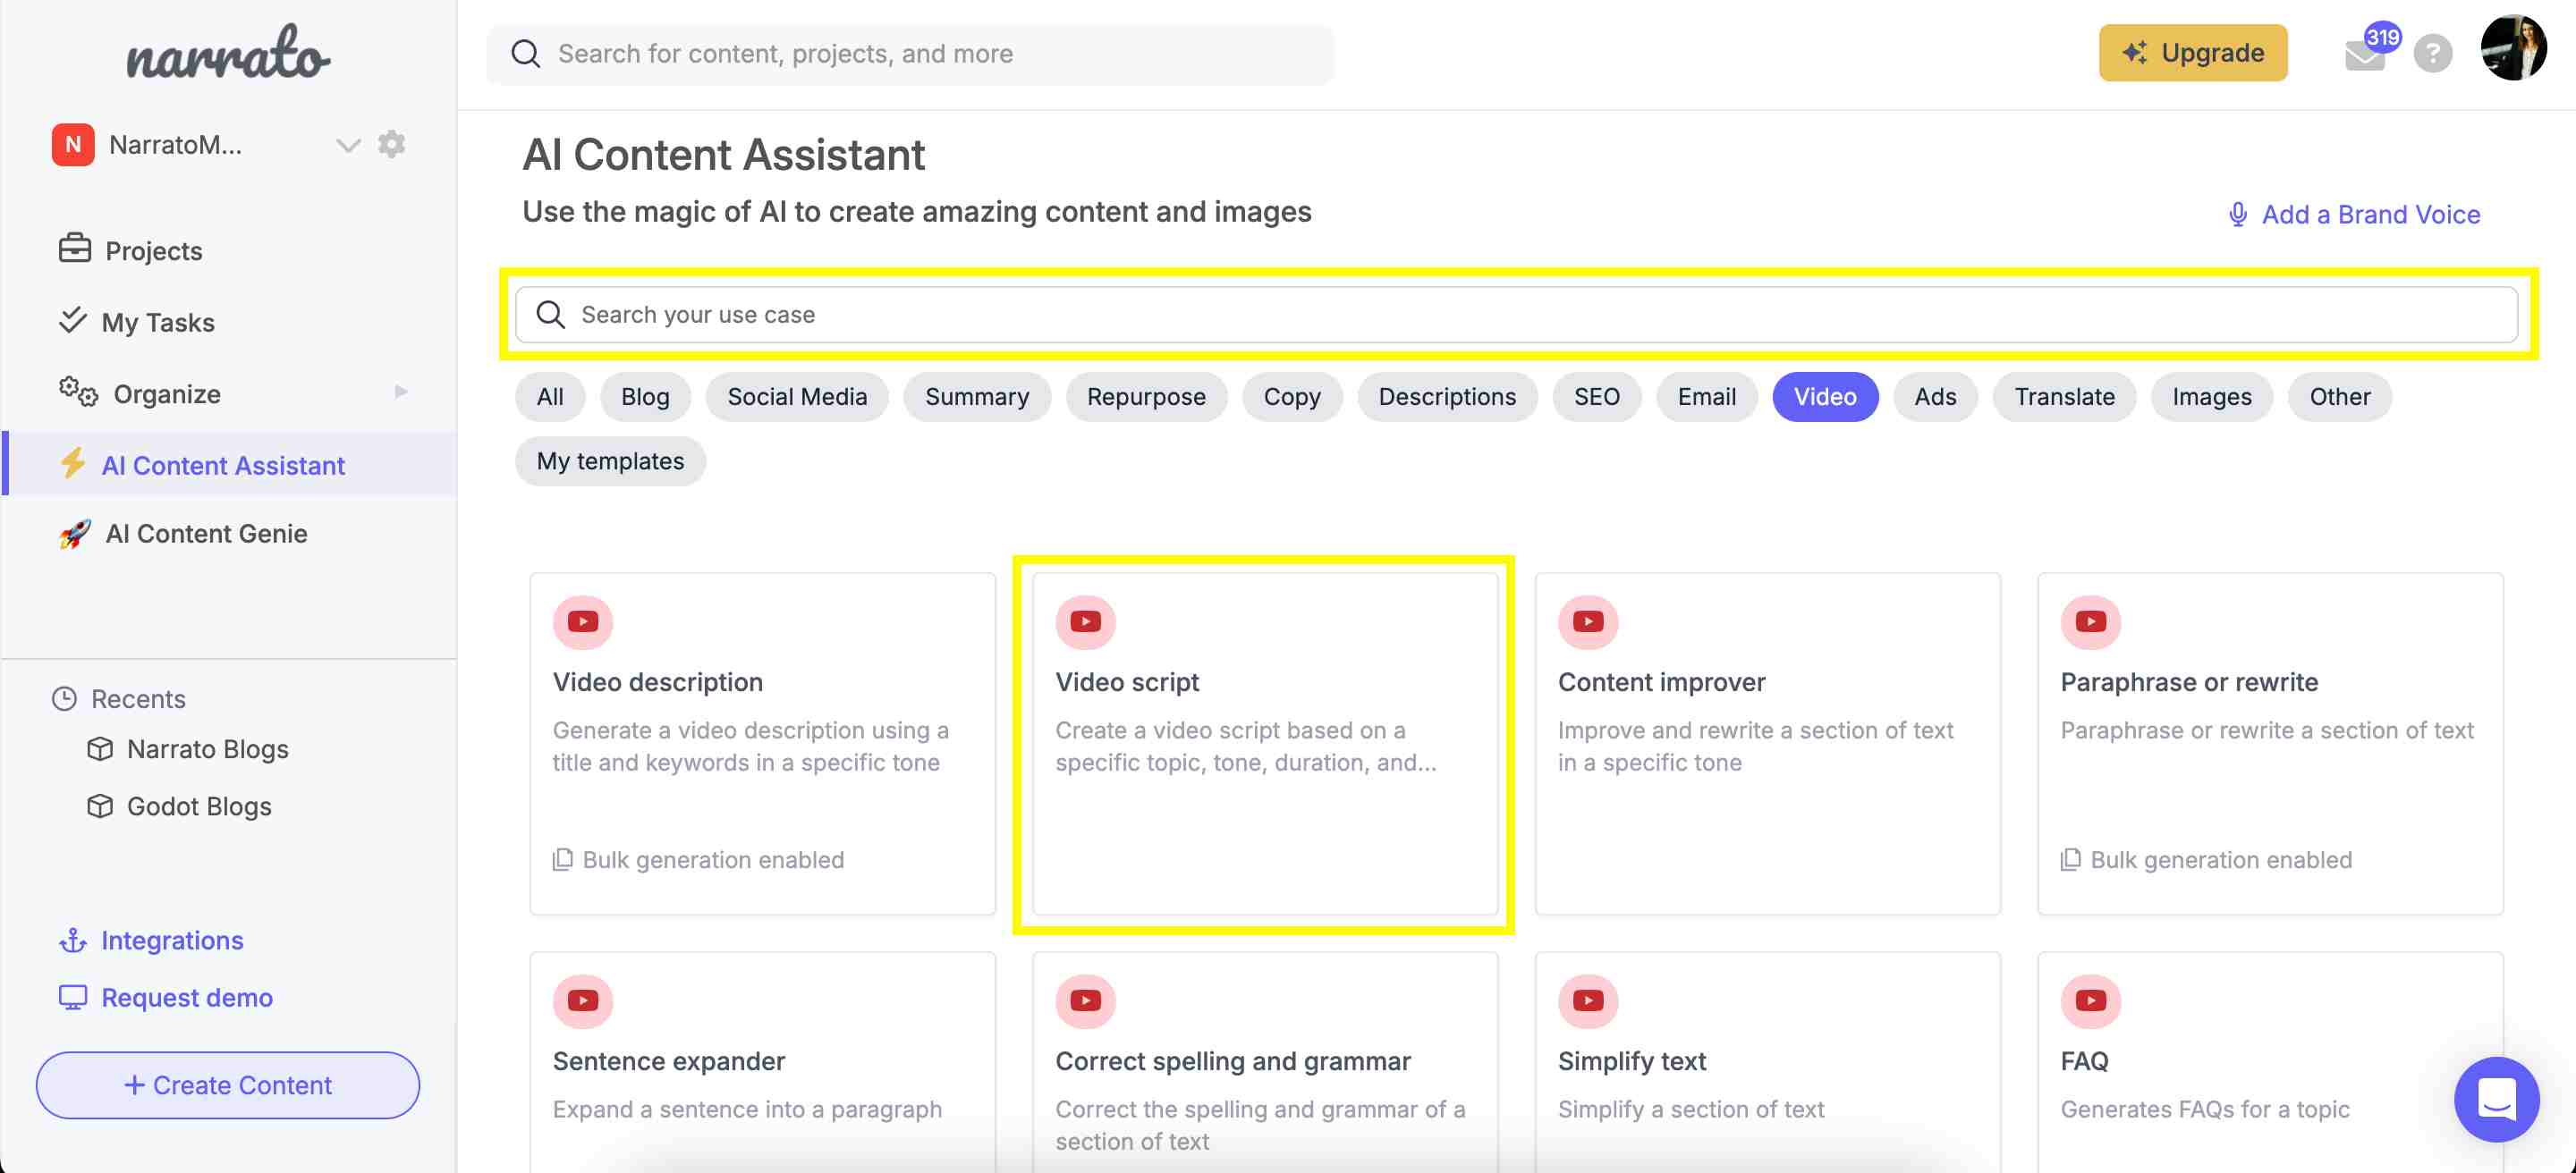Click the top search magnifier icon
2576x1173 pixels.
pyautogui.click(x=526, y=54)
